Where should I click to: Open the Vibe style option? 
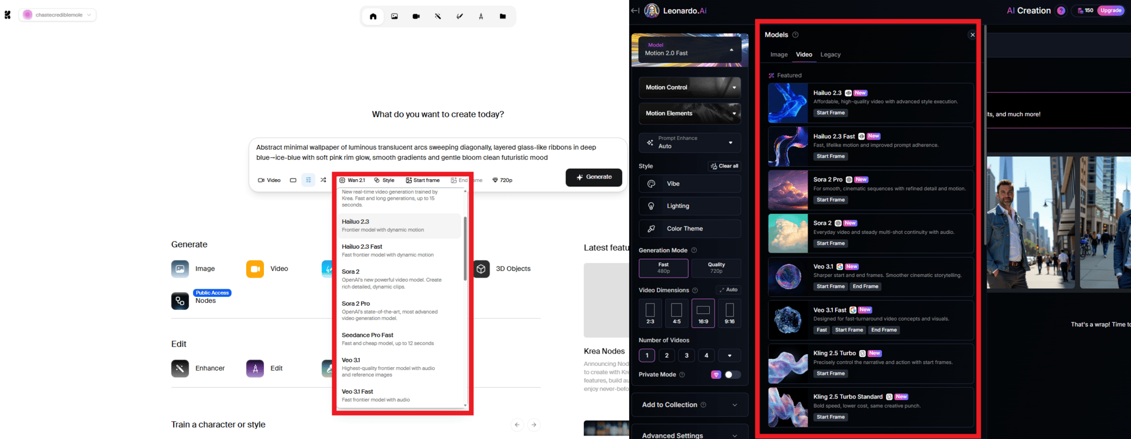click(690, 184)
